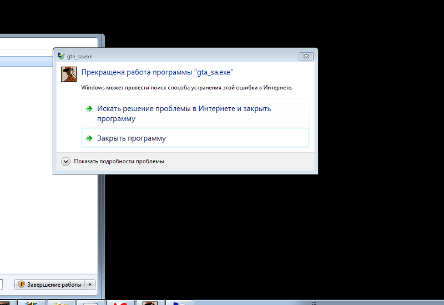Click the small program icon in dialog title bar
This screenshot has height=305, width=444.
(x=61, y=56)
